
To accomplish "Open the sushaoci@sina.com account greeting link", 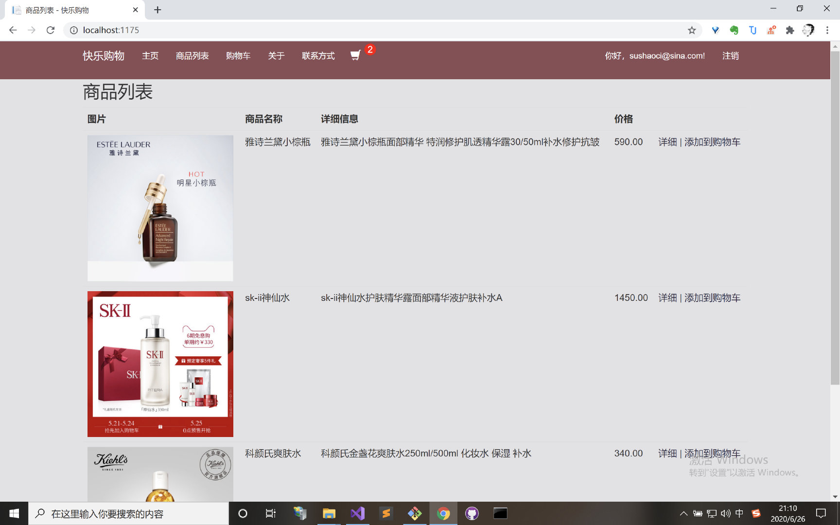I will [655, 56].
